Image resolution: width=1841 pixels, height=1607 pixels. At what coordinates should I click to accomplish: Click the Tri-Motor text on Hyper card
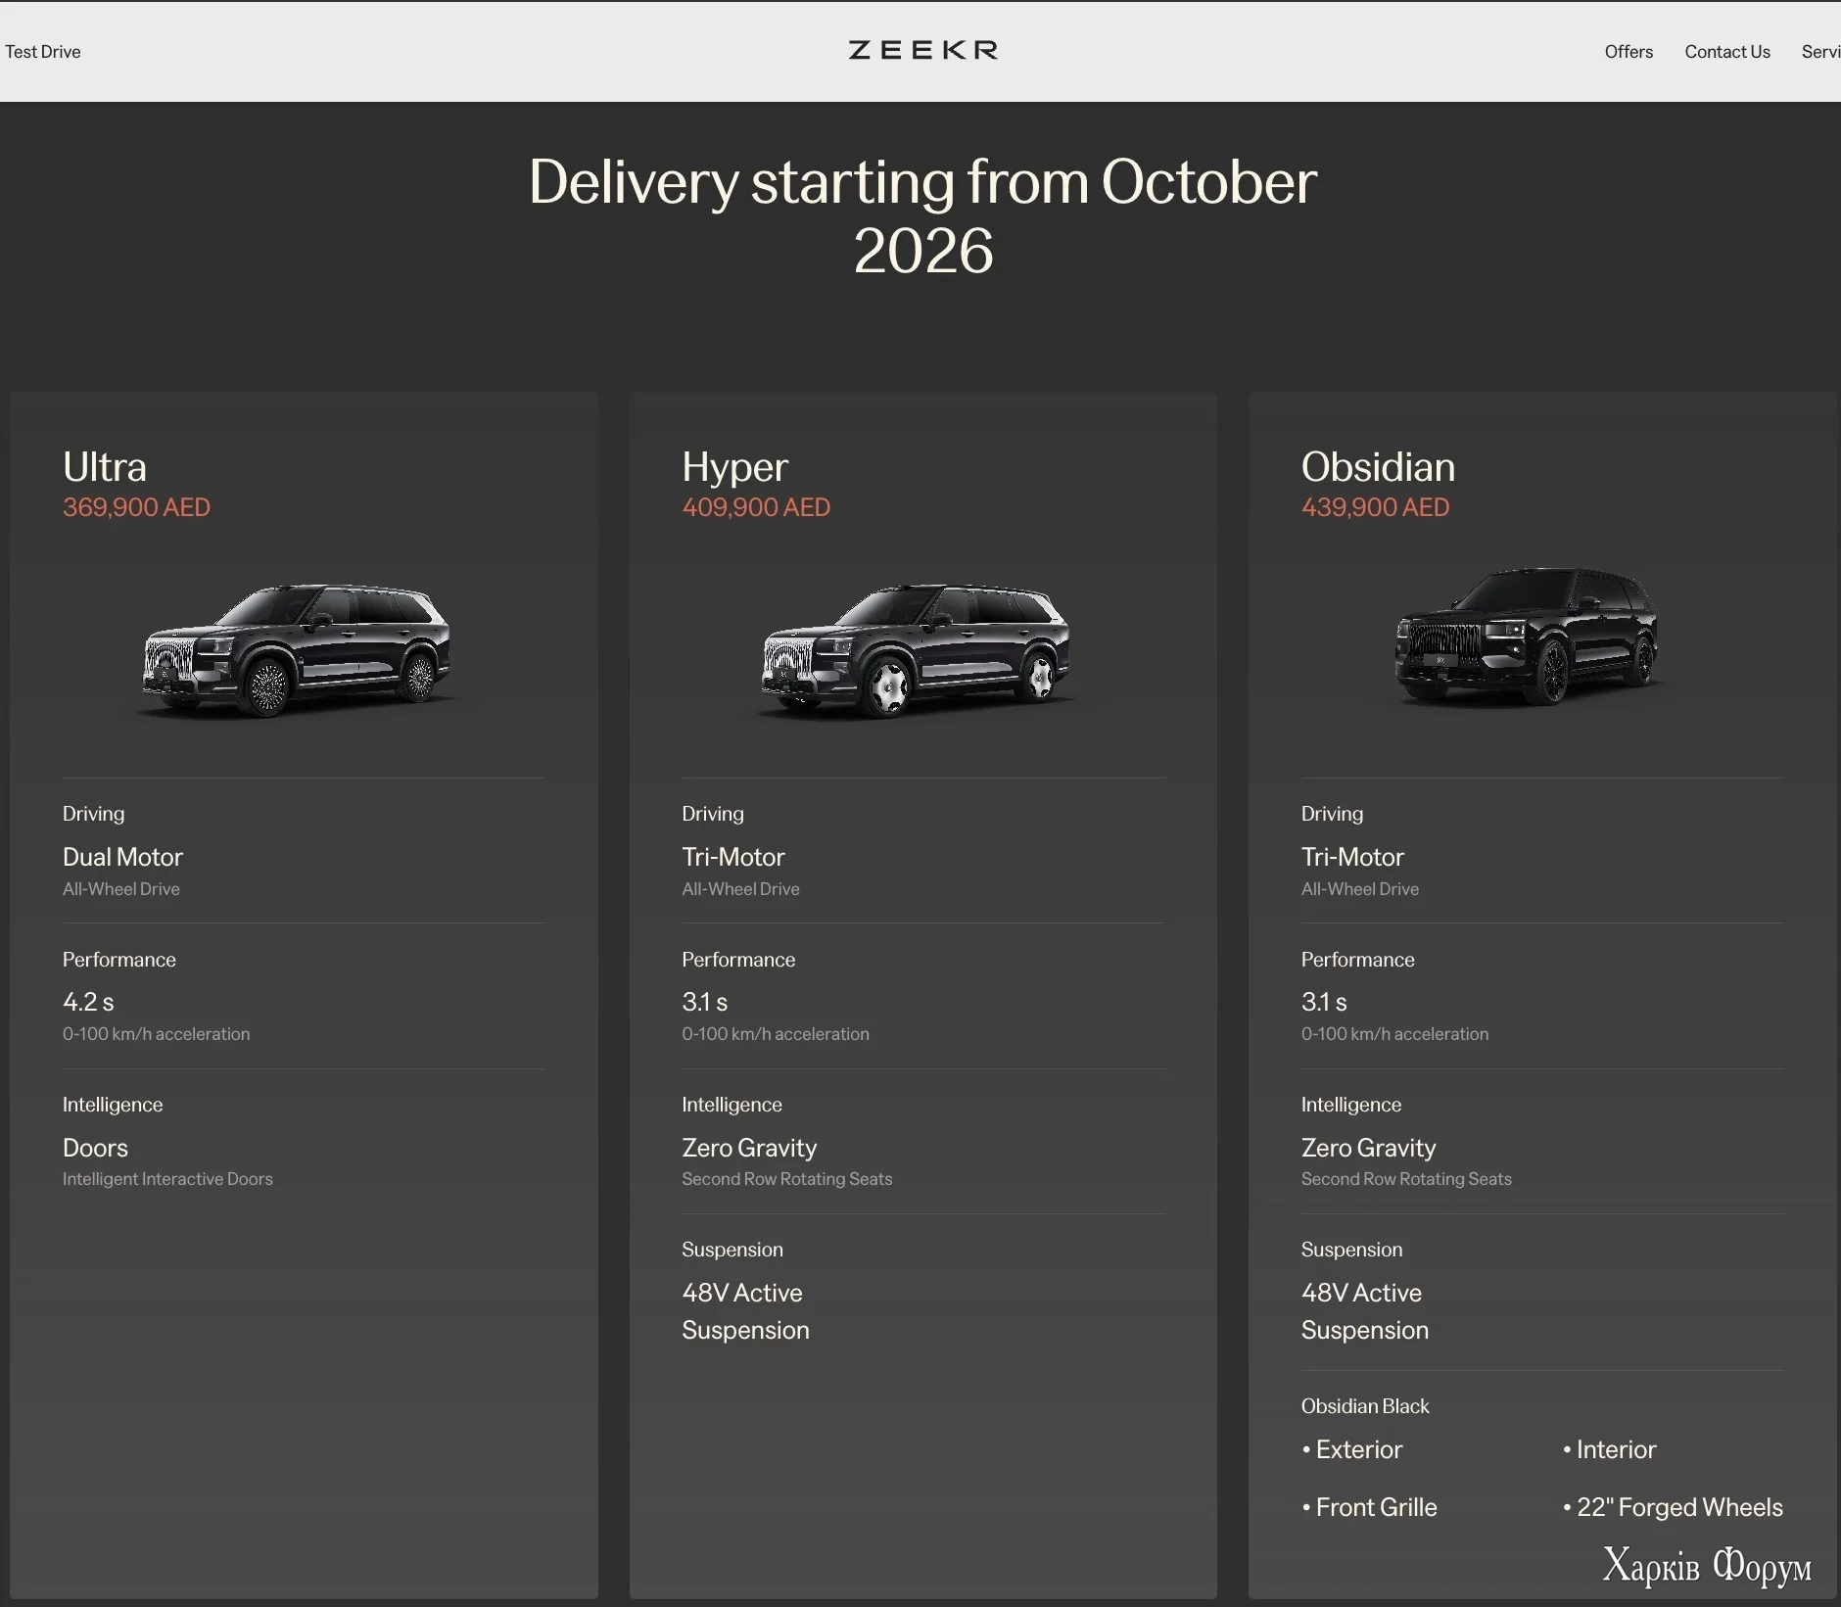point(733,857)
